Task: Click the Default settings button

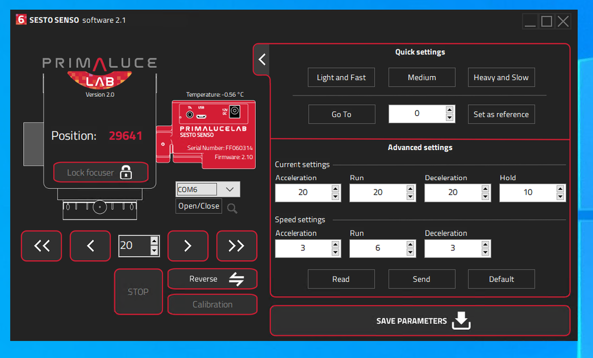Action: (501, 279)
